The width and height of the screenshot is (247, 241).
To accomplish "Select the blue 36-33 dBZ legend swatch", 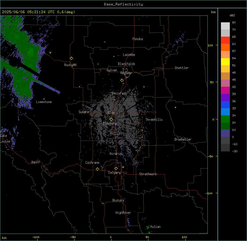I will point(225,104).
